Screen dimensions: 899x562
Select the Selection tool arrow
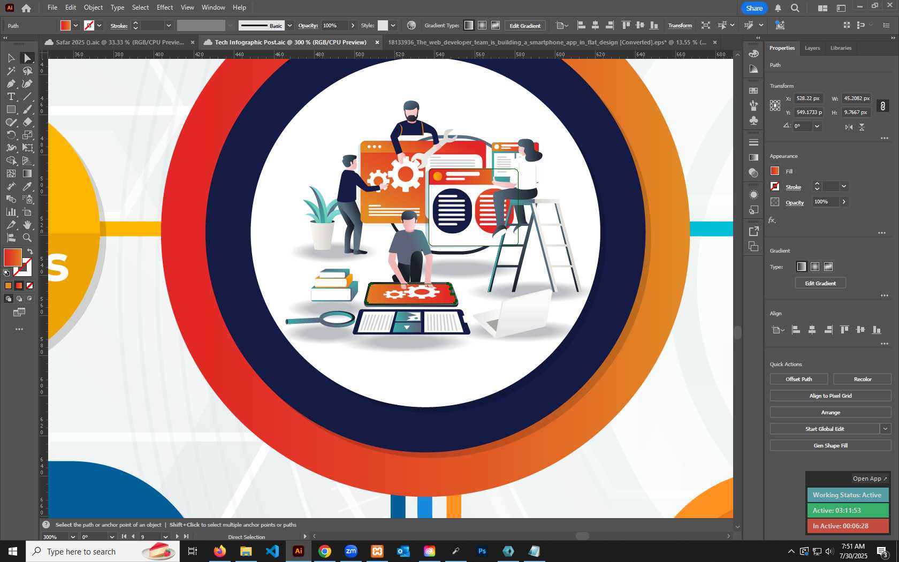tap(11, 58)
